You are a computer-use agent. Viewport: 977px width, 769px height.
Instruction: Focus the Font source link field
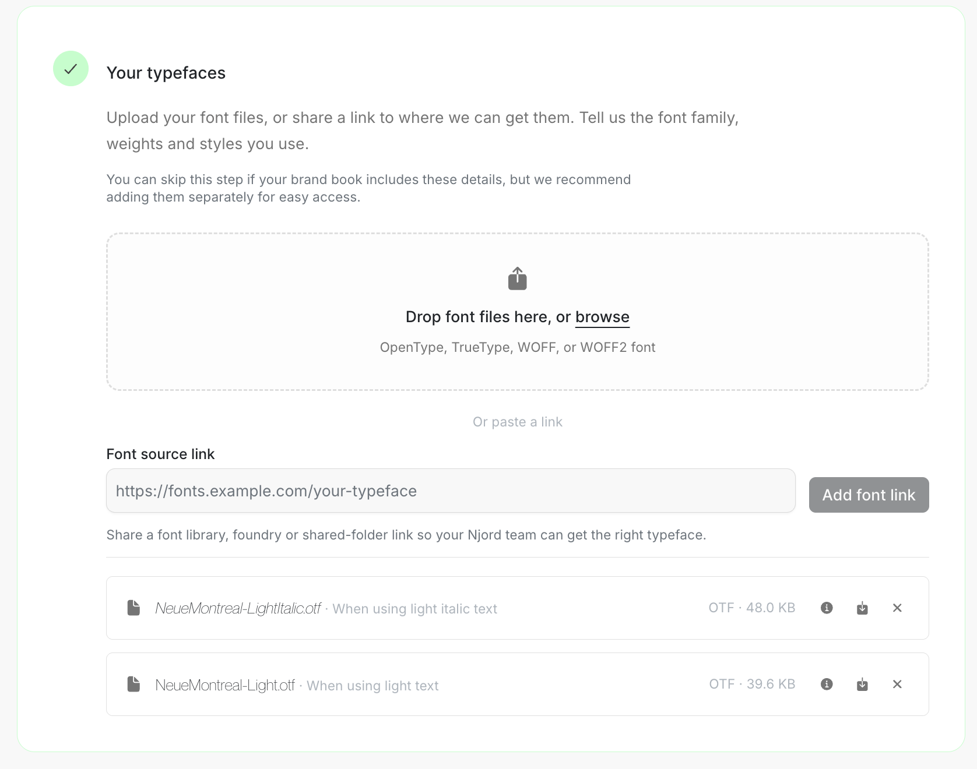[451, 491]
